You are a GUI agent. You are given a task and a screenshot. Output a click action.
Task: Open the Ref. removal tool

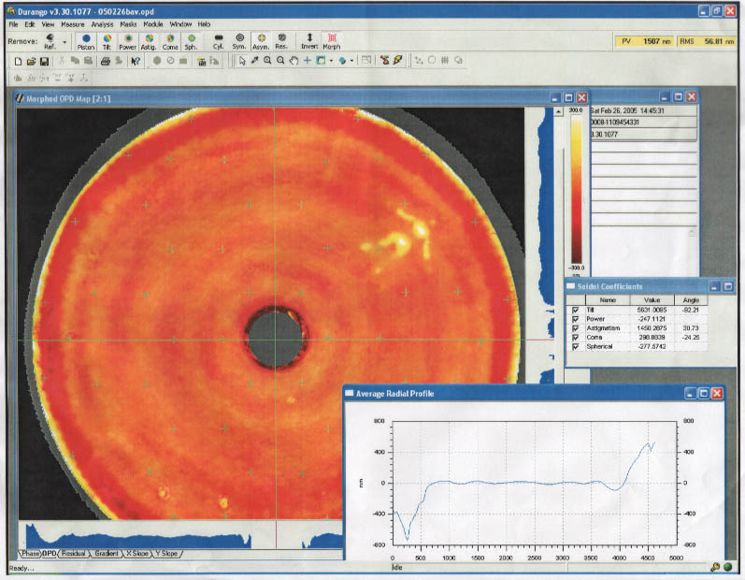pyautogui.click(x=50, y=41)
